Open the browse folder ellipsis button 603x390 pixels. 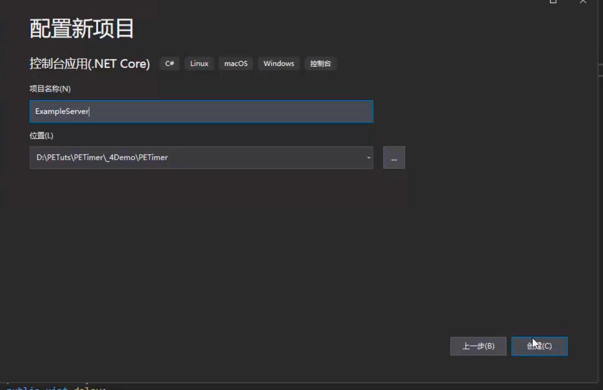tap(394, 158)
